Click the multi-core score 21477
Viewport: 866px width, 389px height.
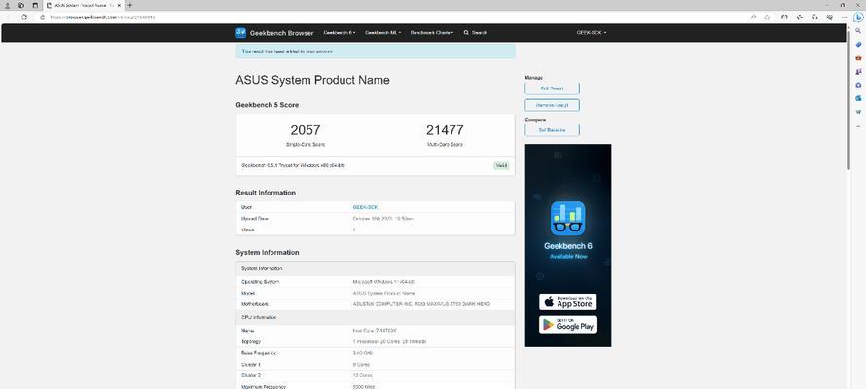[x=445, y=130]
